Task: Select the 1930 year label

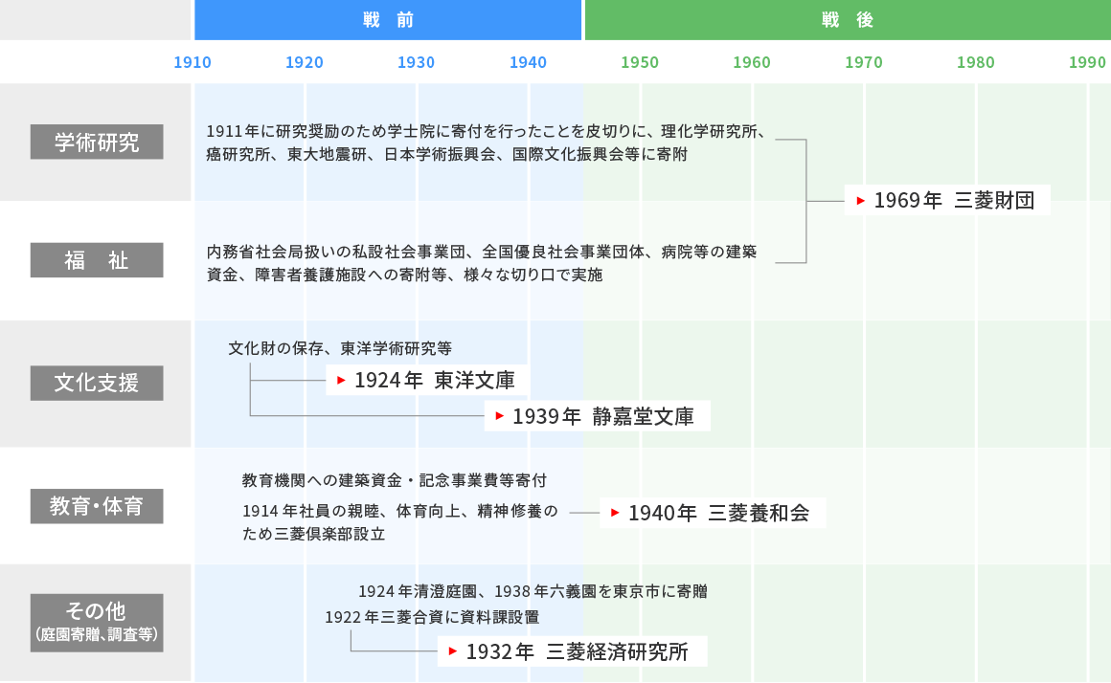Action: click(416, 62)
